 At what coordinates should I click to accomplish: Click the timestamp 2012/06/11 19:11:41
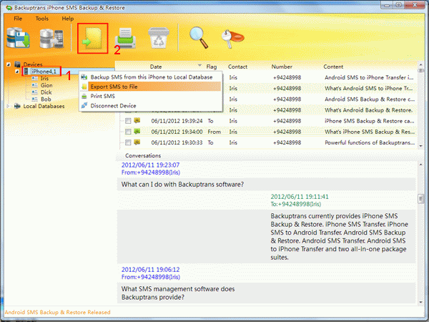[x=300, y=197]
